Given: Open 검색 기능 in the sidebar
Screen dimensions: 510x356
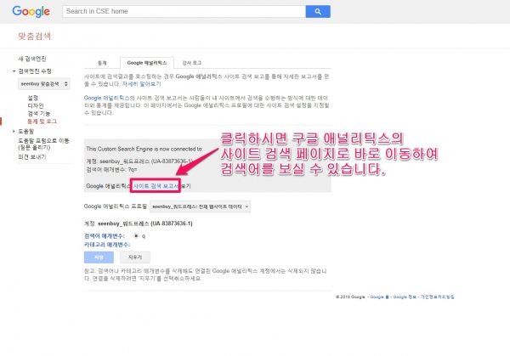Looking at the screenshot, I should (39, 114).
